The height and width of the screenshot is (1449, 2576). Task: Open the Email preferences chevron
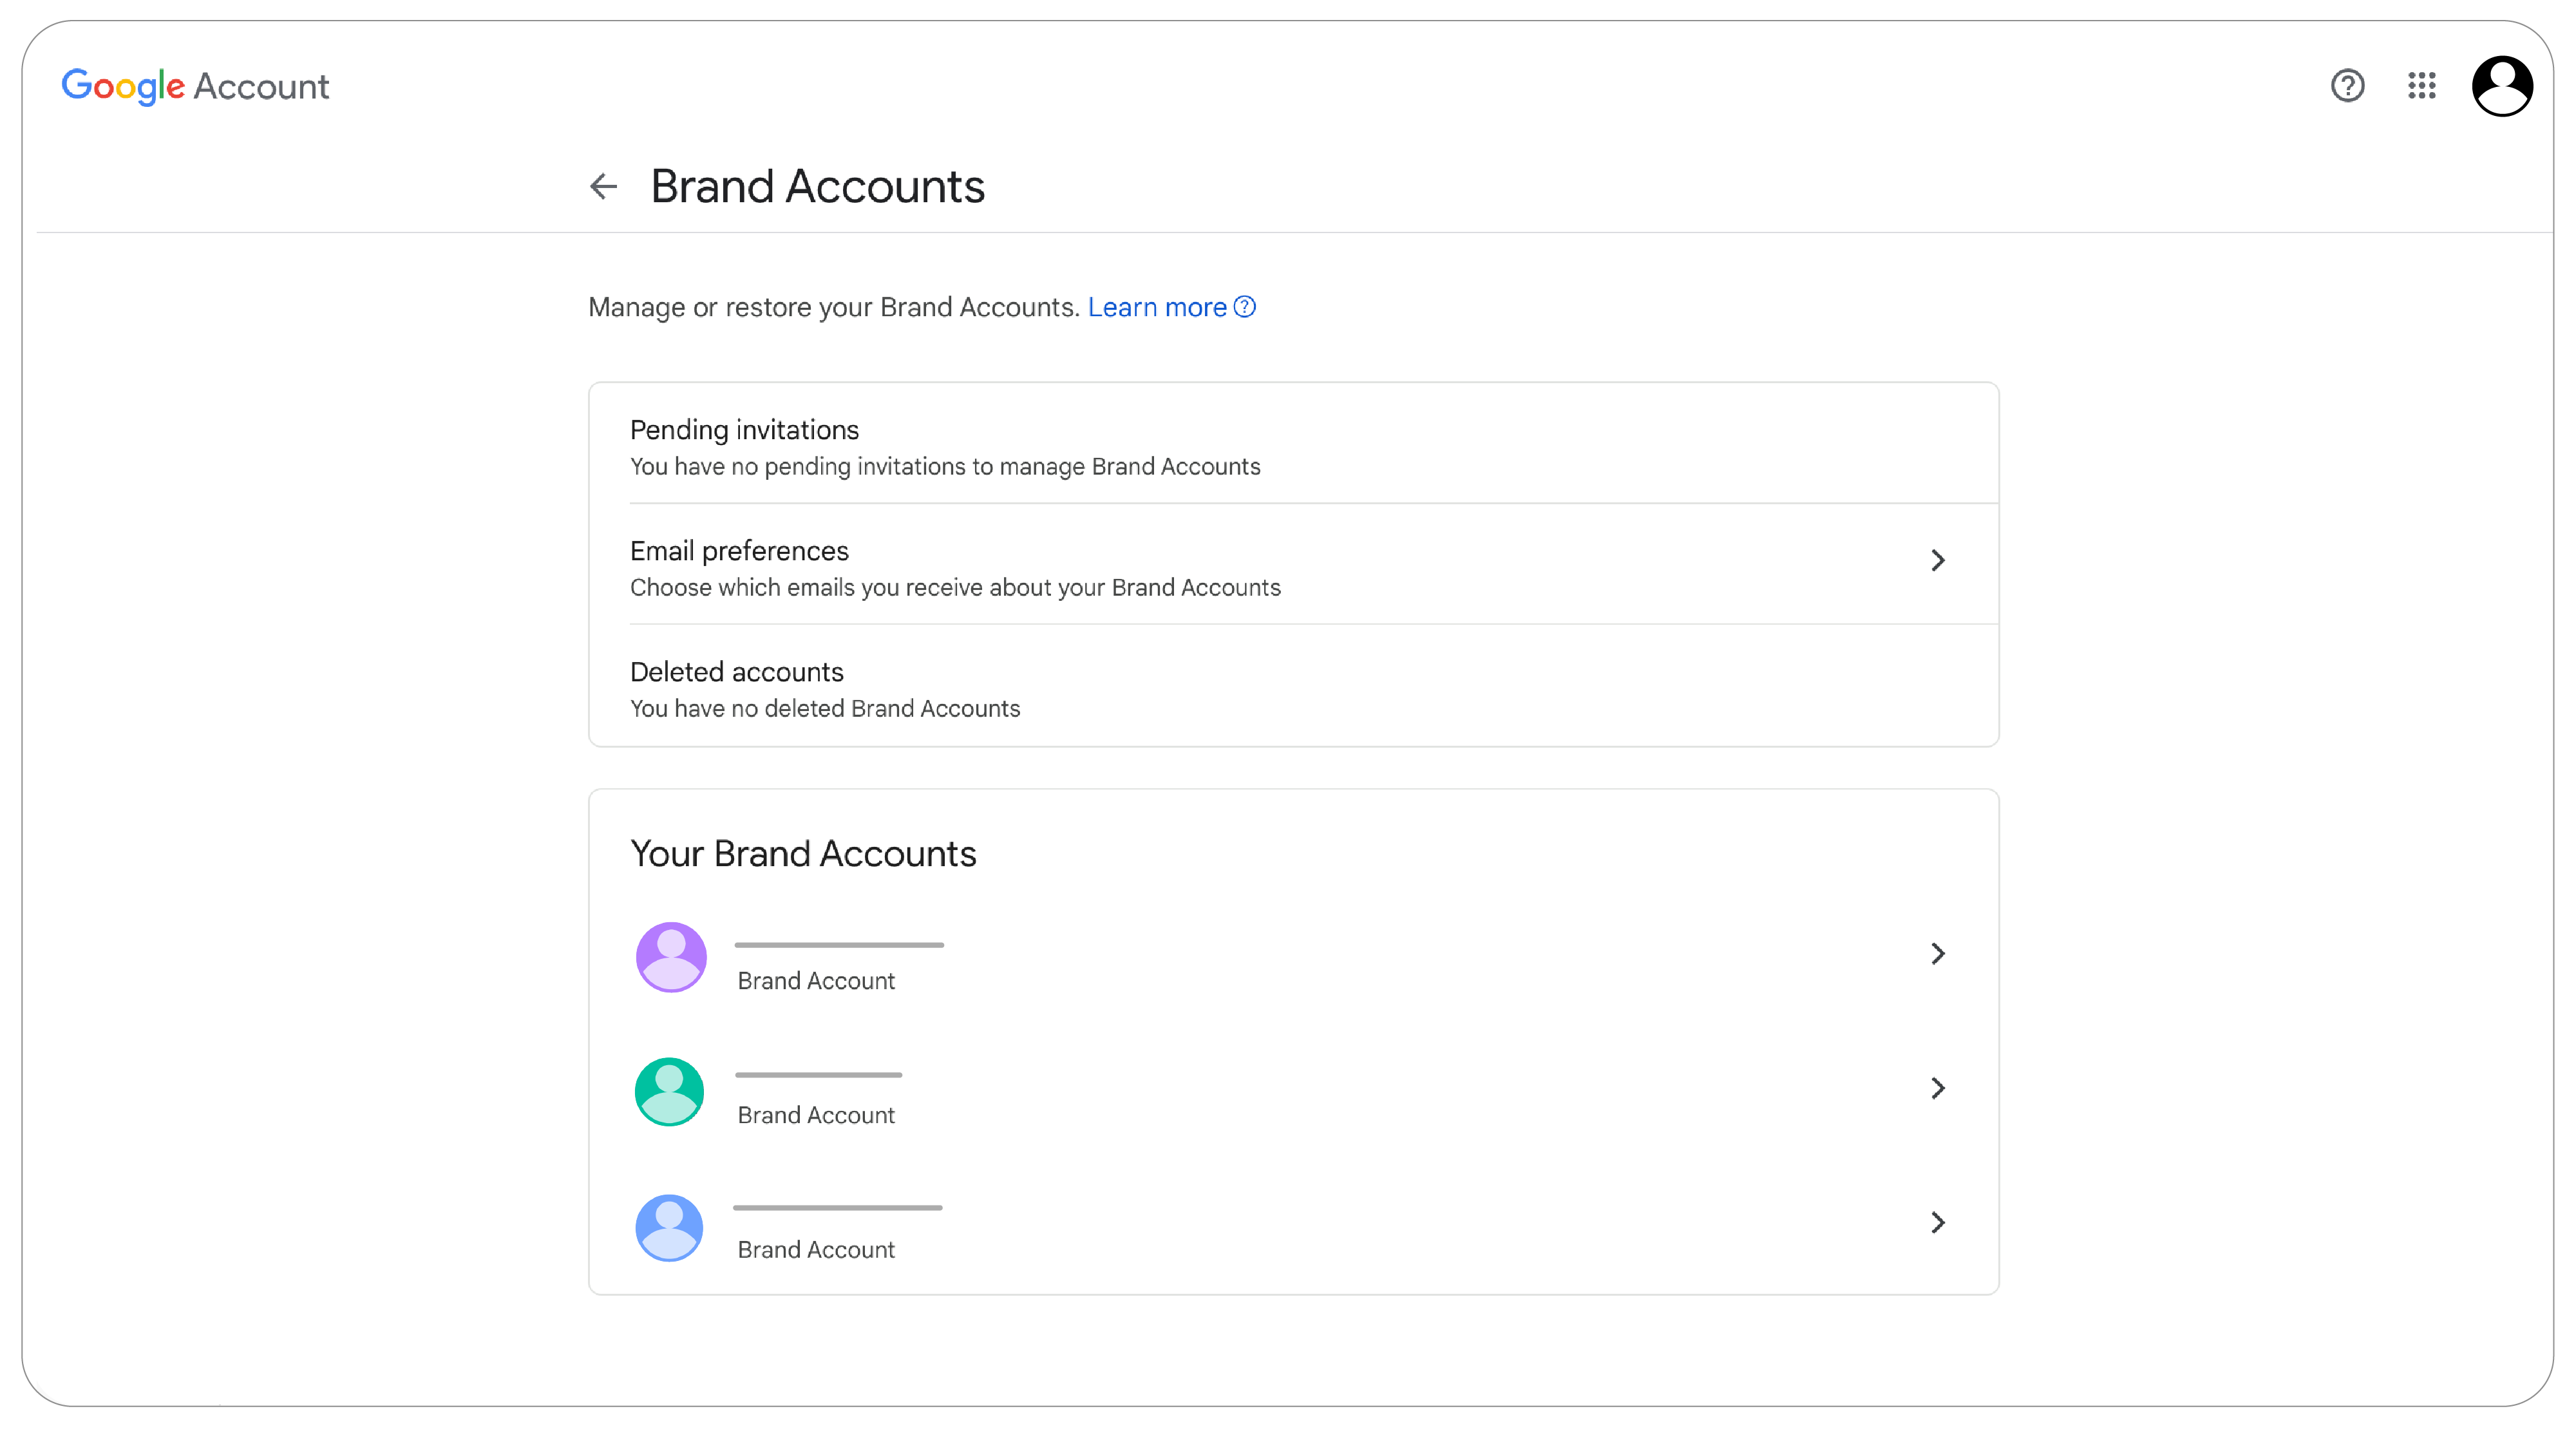pyautogui.click(x=1937, y=560)
